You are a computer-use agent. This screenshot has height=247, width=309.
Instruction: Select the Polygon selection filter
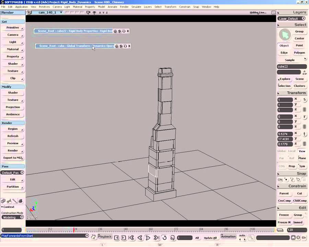point(299,52)
